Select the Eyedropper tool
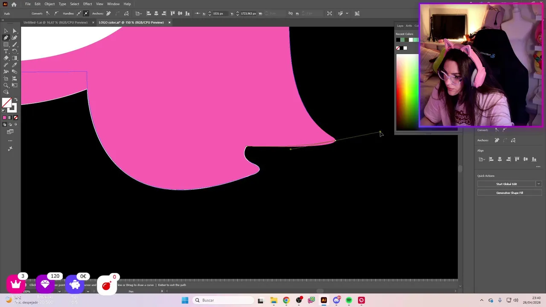 point(15,65)
